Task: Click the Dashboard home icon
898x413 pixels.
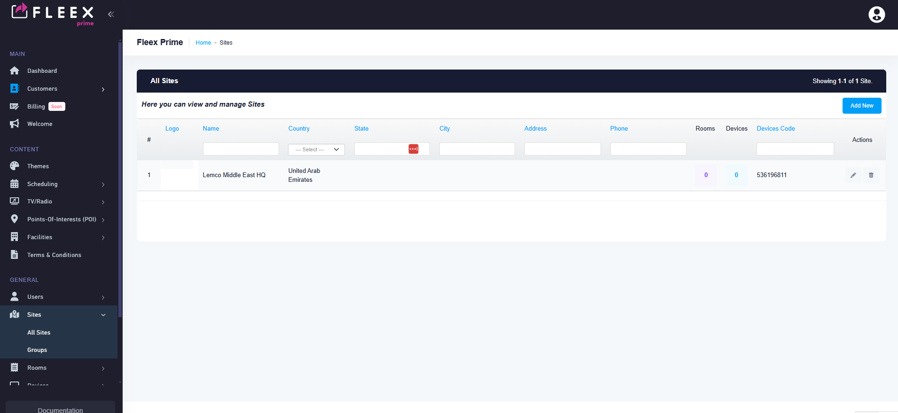Action: pos(15,70)
